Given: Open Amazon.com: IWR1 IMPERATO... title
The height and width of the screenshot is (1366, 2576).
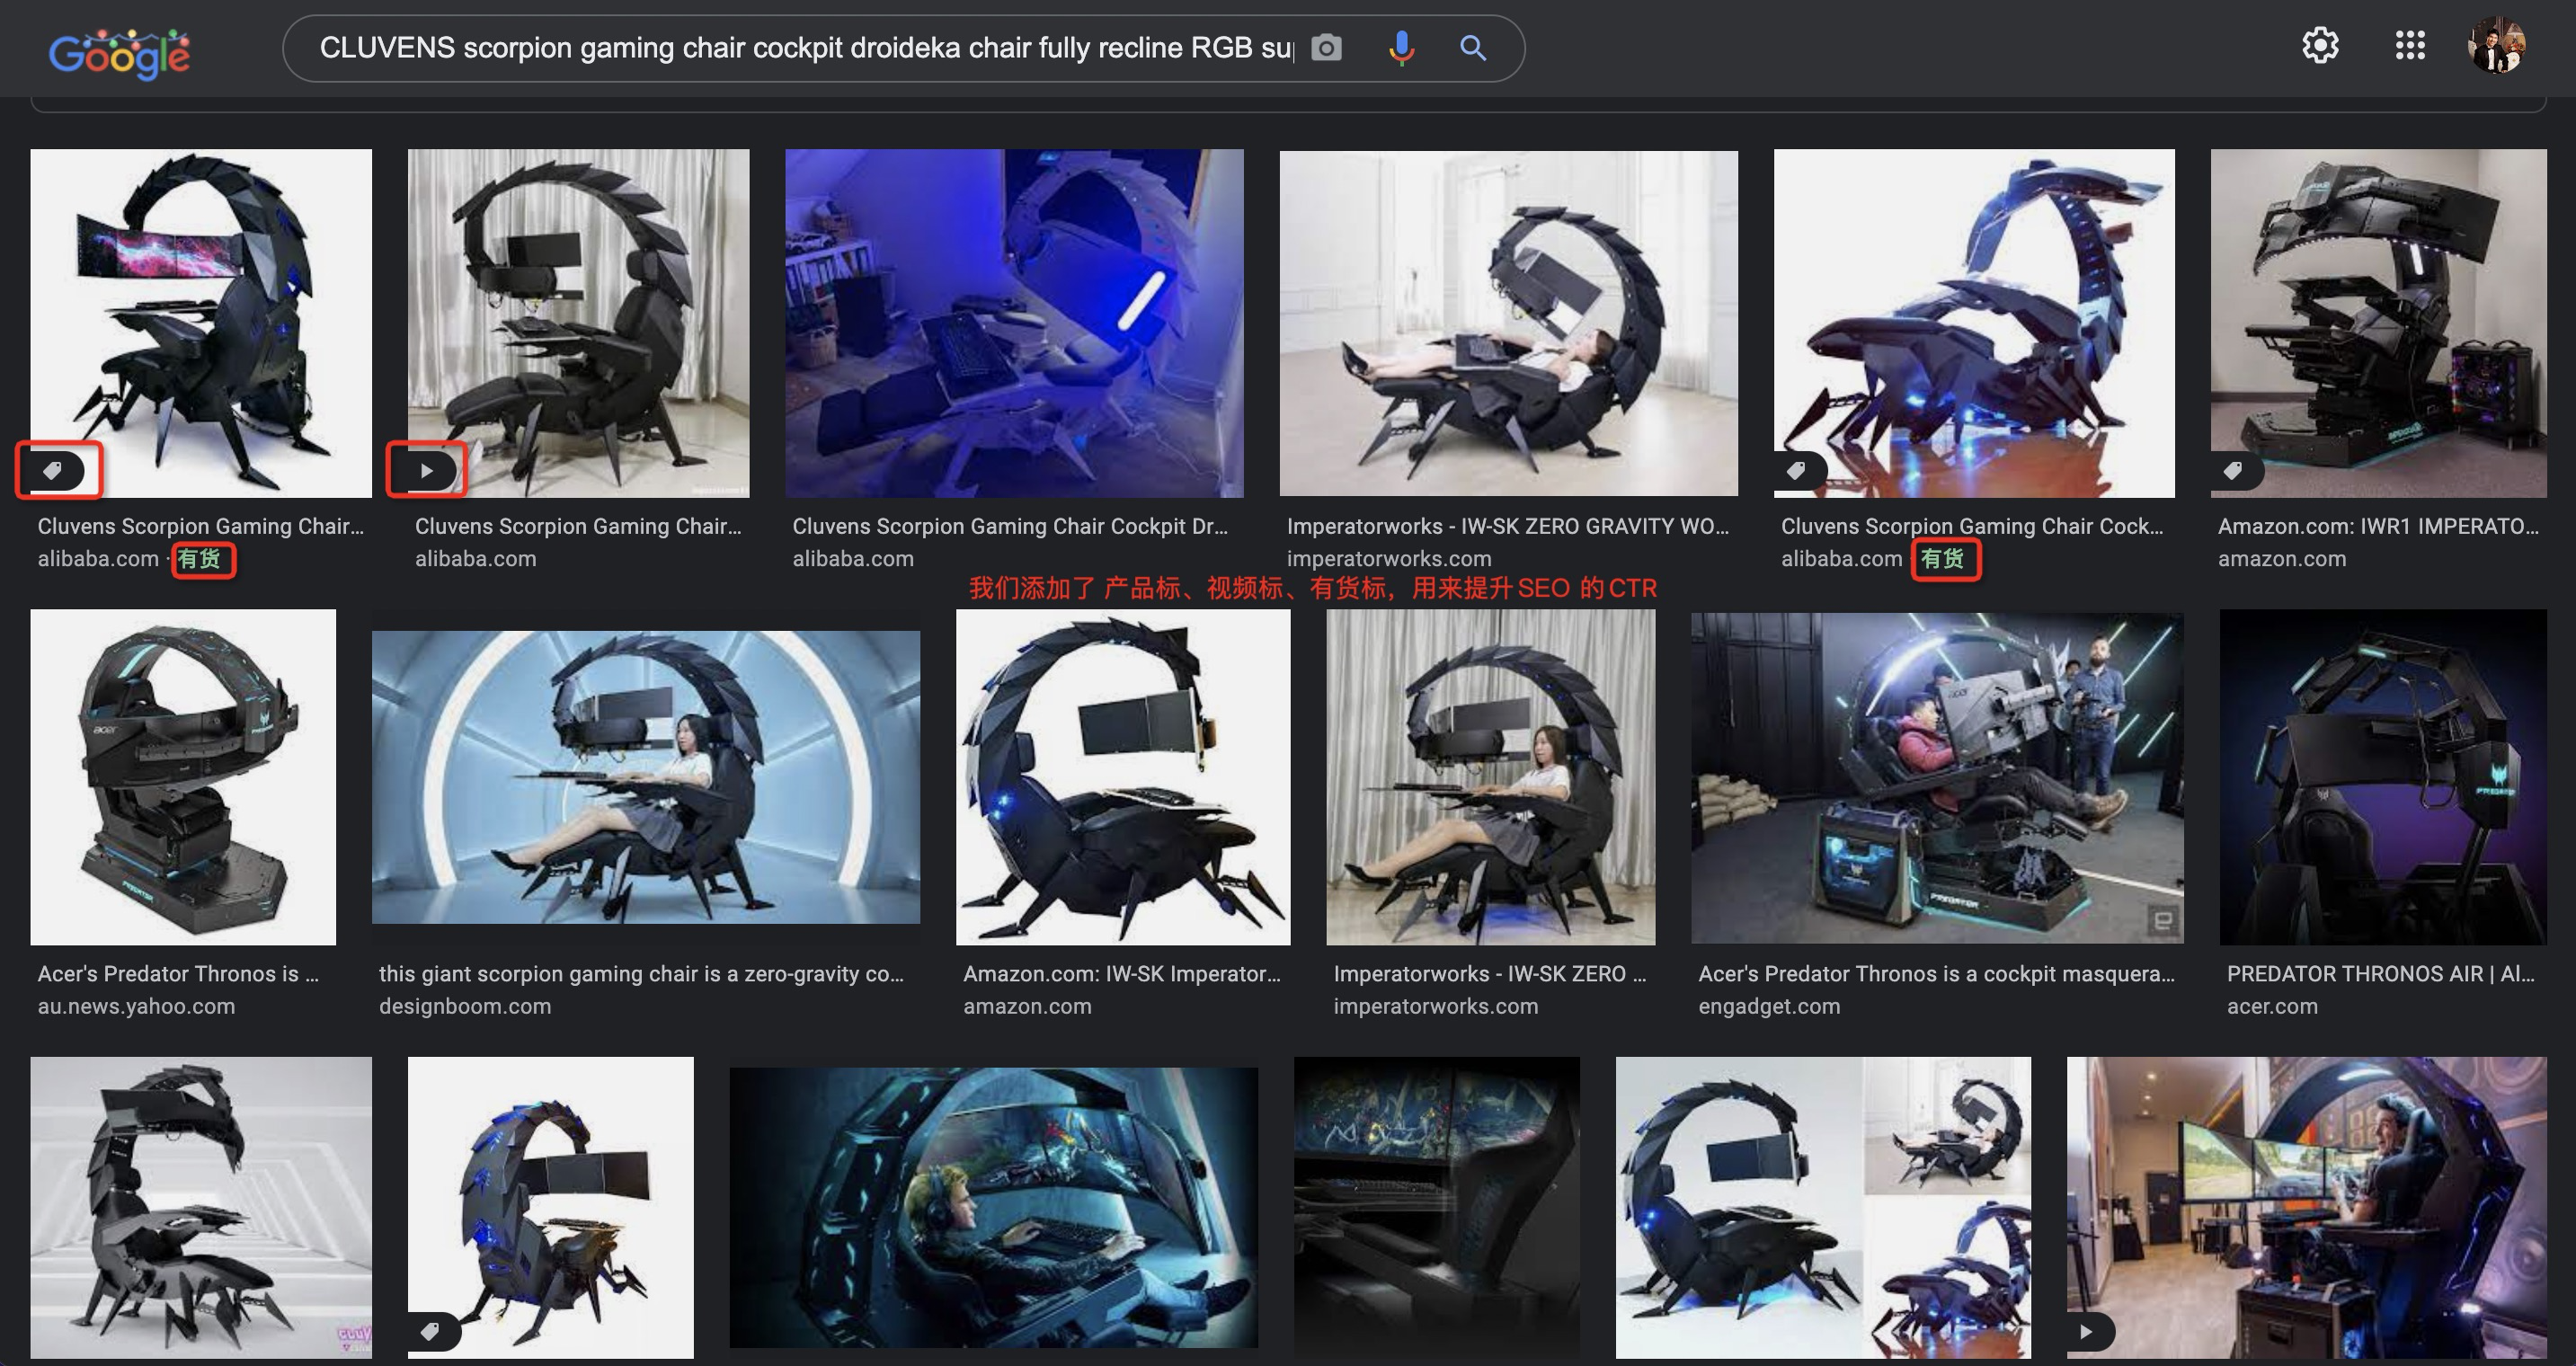Looking at the screenshot, I should click(x=2378, y=526).
